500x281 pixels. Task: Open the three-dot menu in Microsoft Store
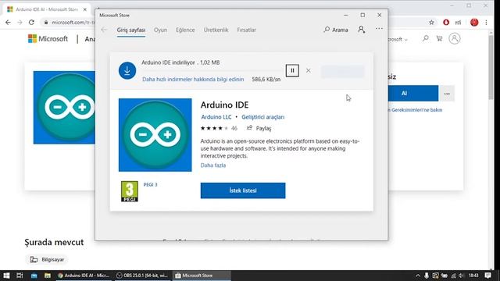coord(379,29)
